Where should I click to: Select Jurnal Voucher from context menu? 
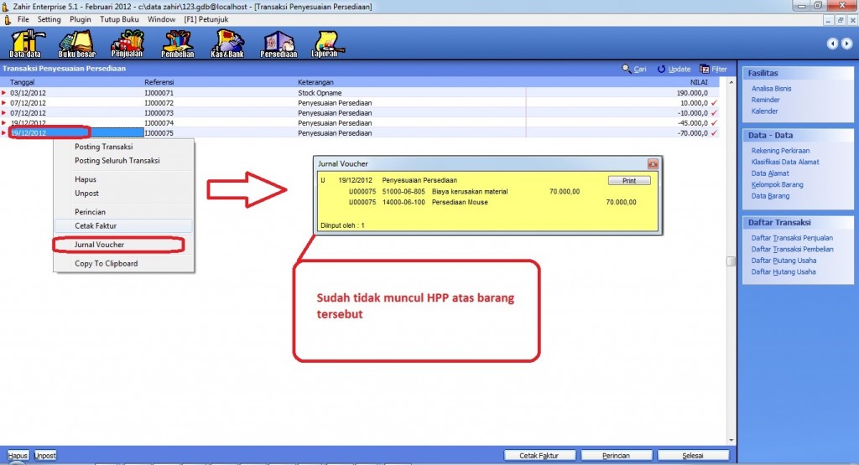pos(100,245)
